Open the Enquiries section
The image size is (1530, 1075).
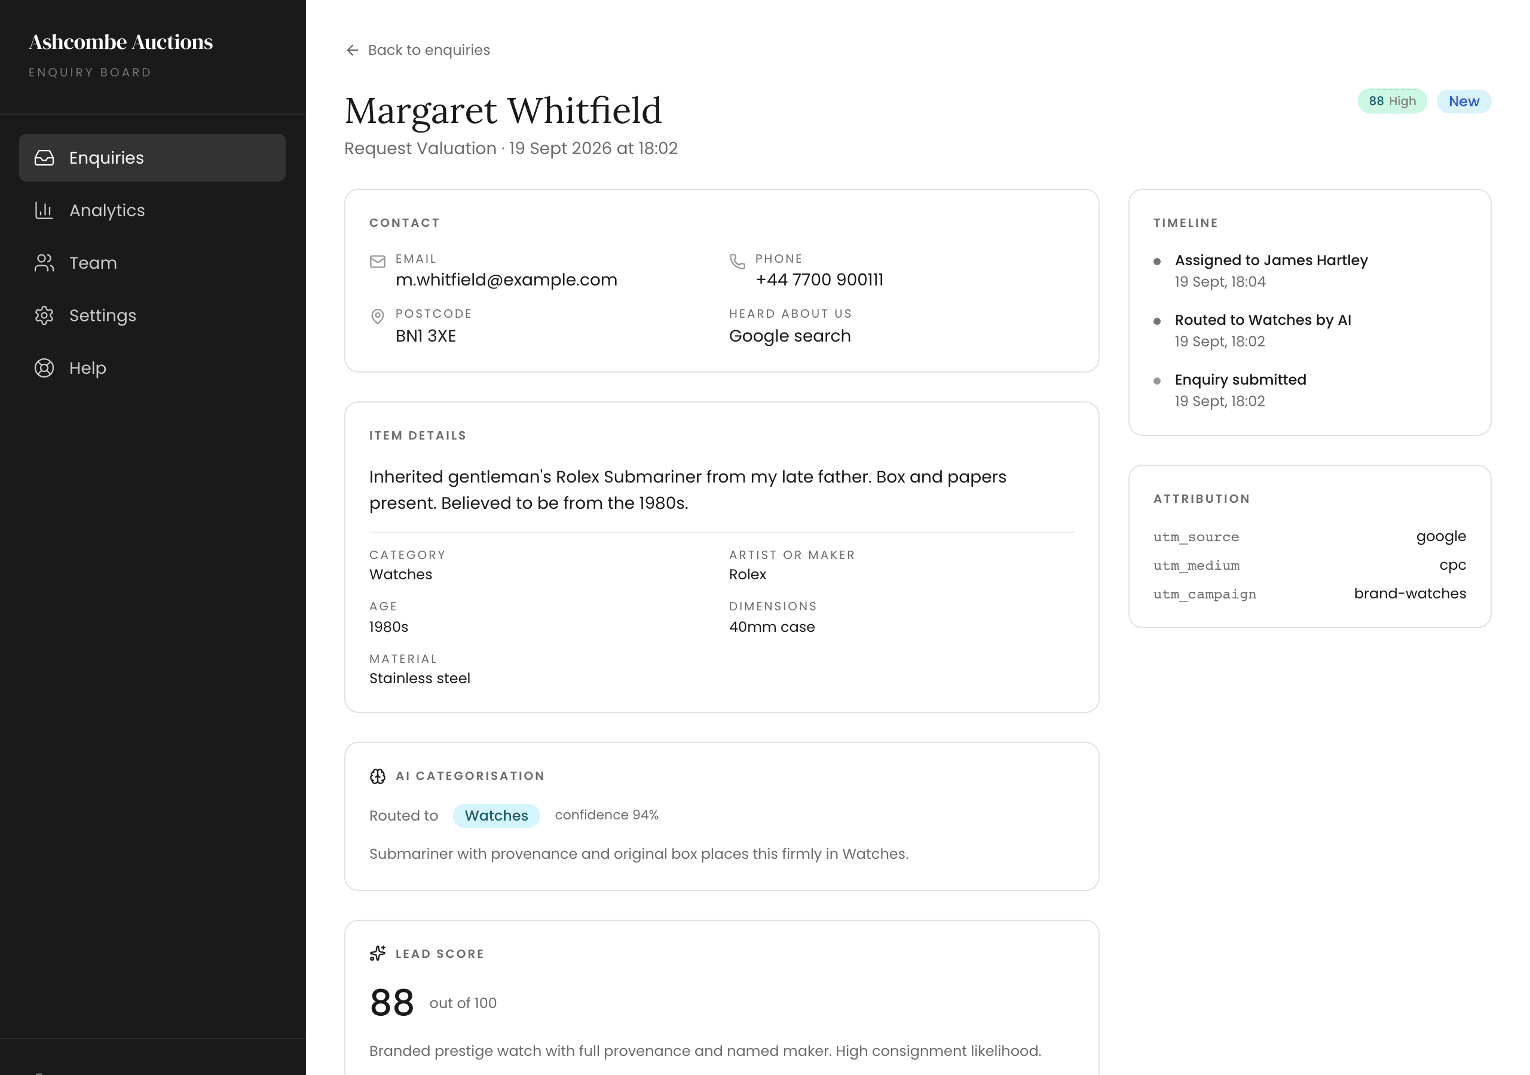[x=152, y=158]
